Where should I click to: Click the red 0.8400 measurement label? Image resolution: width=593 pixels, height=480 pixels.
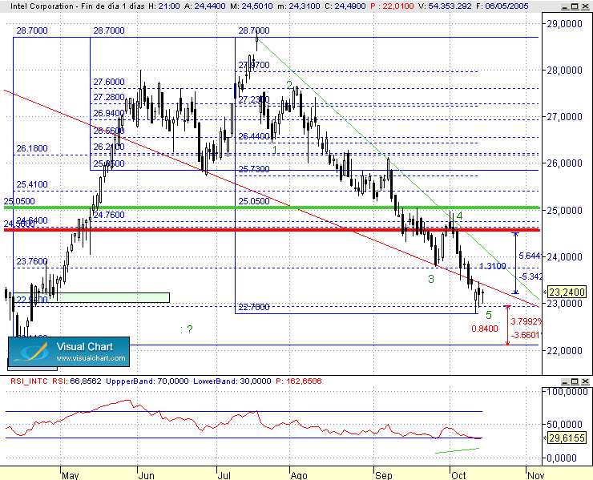coord(485,329)
